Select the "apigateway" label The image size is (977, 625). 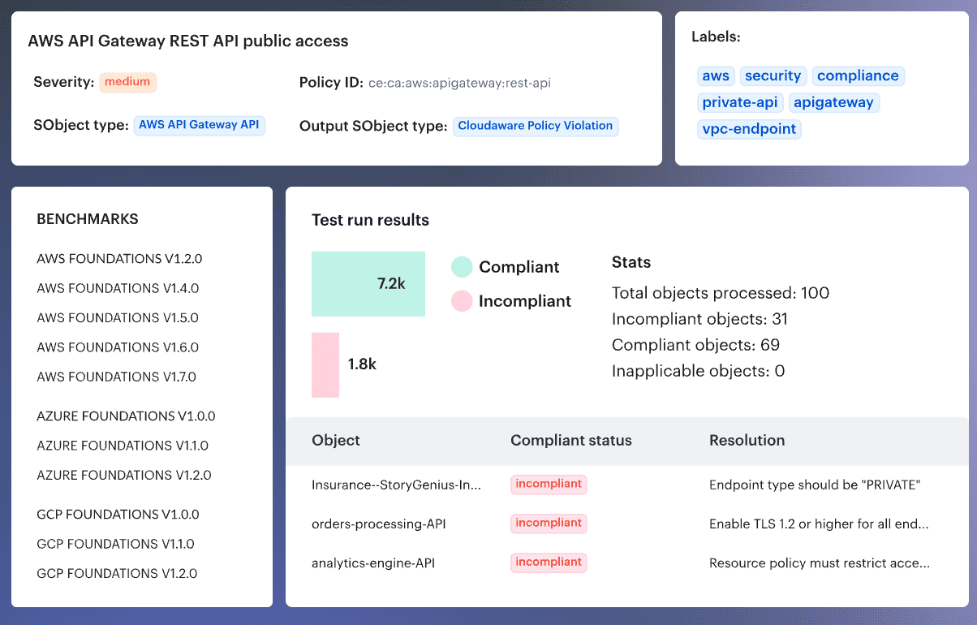pyautogui.click(x=833, y=102)
